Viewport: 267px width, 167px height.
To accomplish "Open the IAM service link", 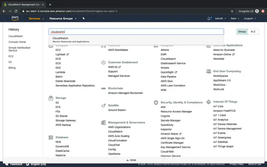I will [x=163, y=107].
